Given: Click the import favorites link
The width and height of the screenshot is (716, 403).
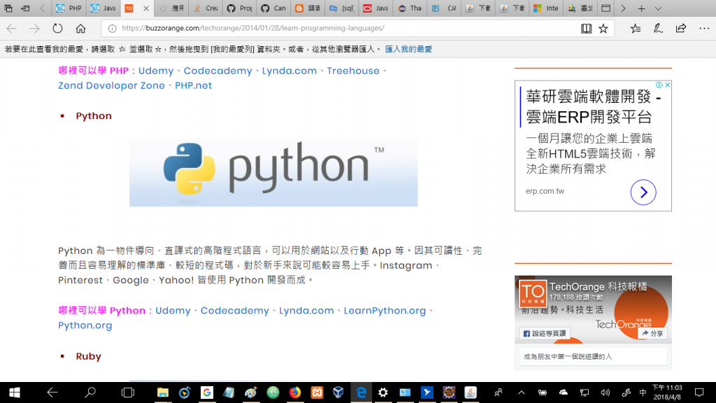Looking at the screenshot, I should (408, 49).
